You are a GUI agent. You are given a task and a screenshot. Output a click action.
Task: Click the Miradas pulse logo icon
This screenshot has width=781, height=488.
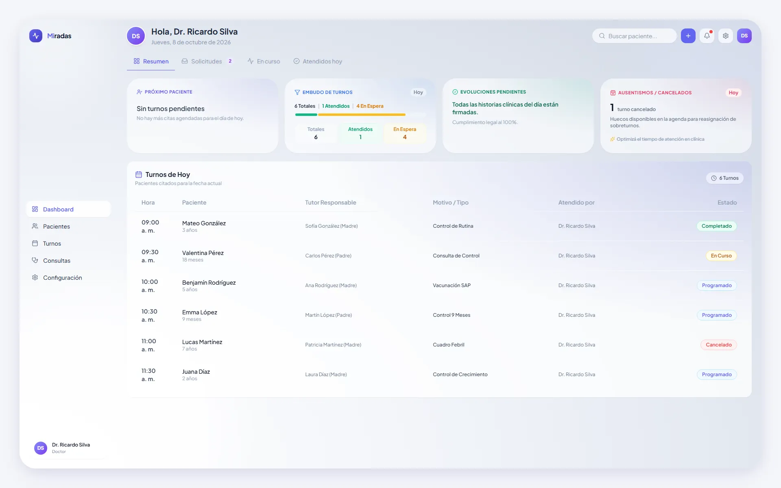pyautogui.click(x=36, y=36)
